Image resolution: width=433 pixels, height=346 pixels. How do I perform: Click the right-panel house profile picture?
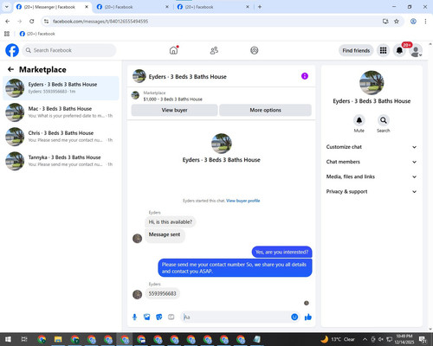tap(372, 83)
